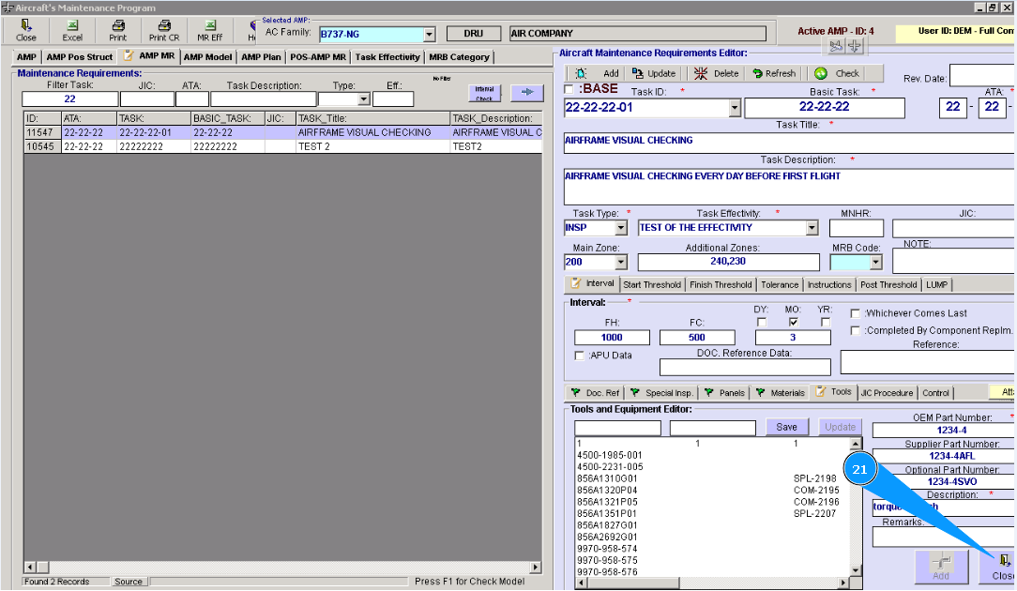Uncheck the MO interval checkbox
The image size is (1017, 591).
[794, 322]
